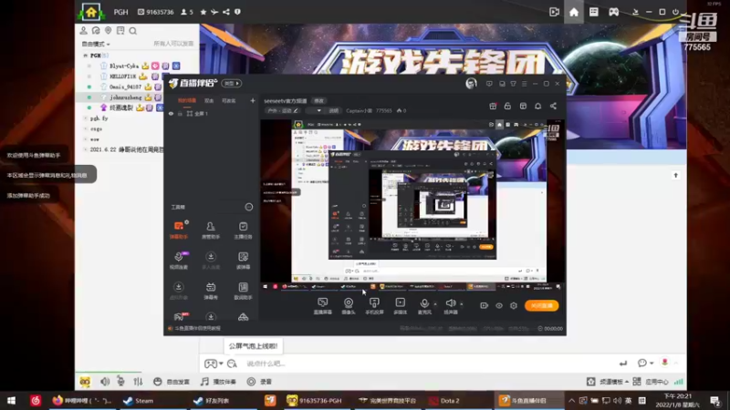Switch to third scene tab in 直播伴侣
The height and width of the screenshot is (410, 730).
pos(228,100)
